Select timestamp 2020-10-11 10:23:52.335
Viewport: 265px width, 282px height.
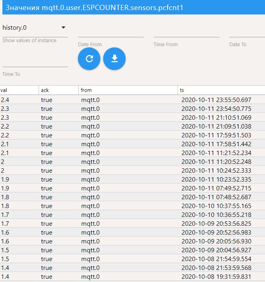(216, 179)
